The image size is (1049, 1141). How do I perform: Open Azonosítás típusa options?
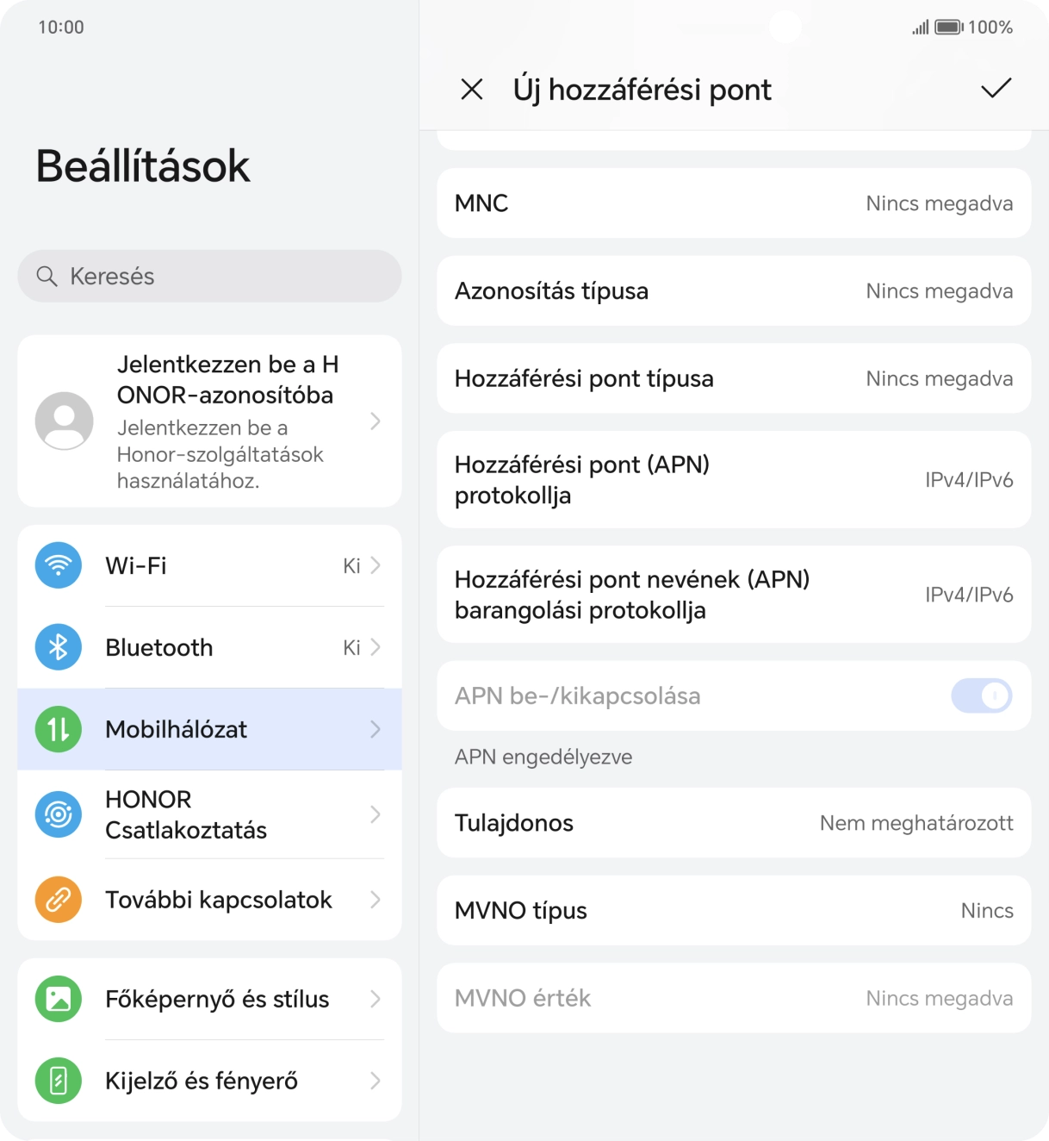(x=734, y=291)
